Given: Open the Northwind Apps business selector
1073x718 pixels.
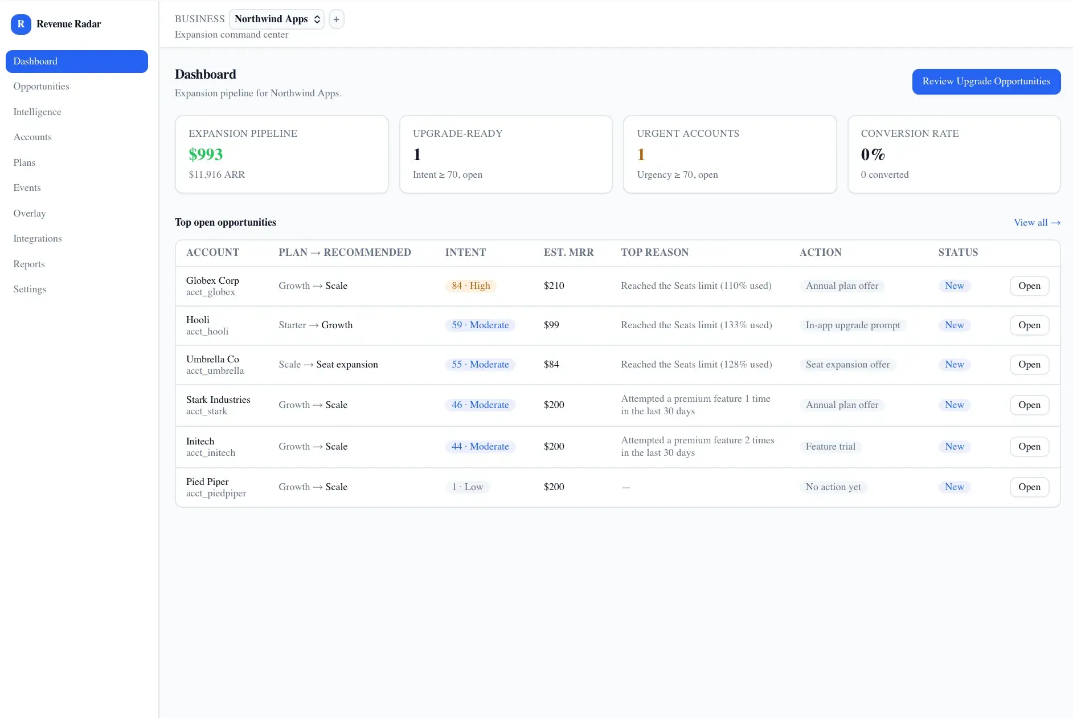Looking at the screenshot, I should (277, 19).
